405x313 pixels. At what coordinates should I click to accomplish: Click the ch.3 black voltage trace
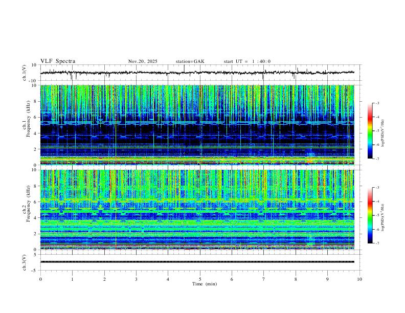pyautogui.click(x=197, y=262)
